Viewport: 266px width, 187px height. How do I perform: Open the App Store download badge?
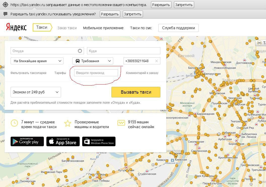pyautogui.click(x=63, y=141)
